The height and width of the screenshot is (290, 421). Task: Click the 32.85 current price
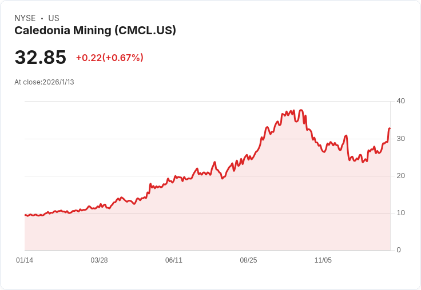coord(40,57)
